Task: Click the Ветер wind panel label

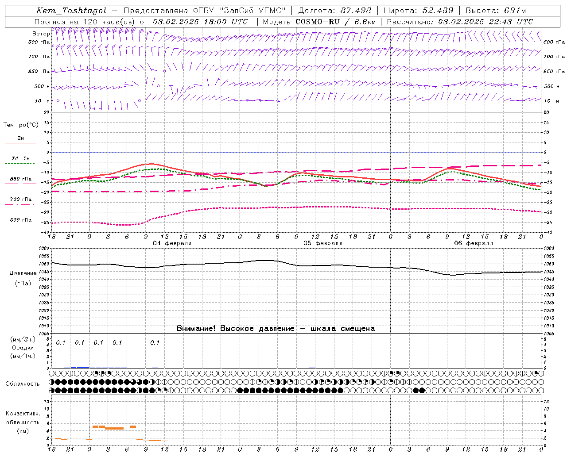Action: coord(41,34)
